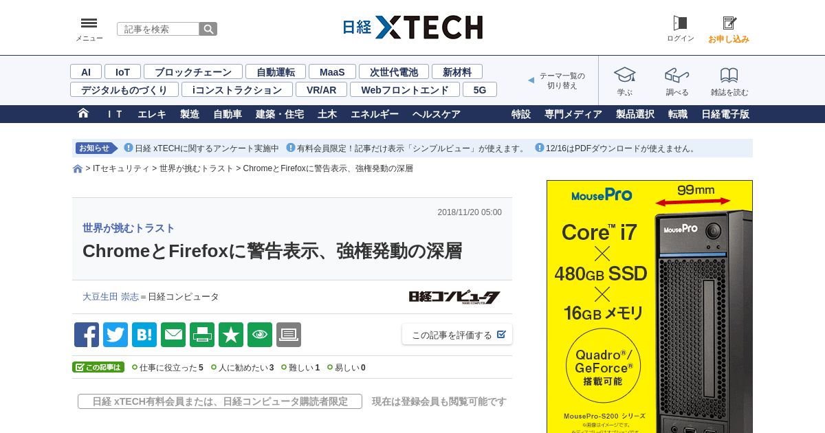This screenshot has width=825, height=433.
Task: Bookmark with Hatena B! icon
Action: point(144,335)
